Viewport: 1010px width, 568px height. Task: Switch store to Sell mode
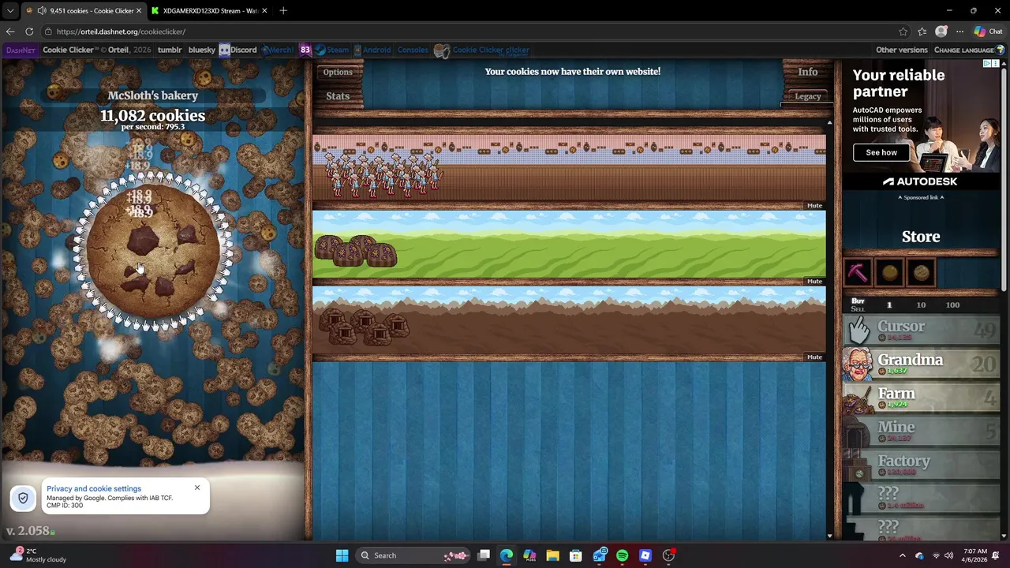click(x=858, y=308)
